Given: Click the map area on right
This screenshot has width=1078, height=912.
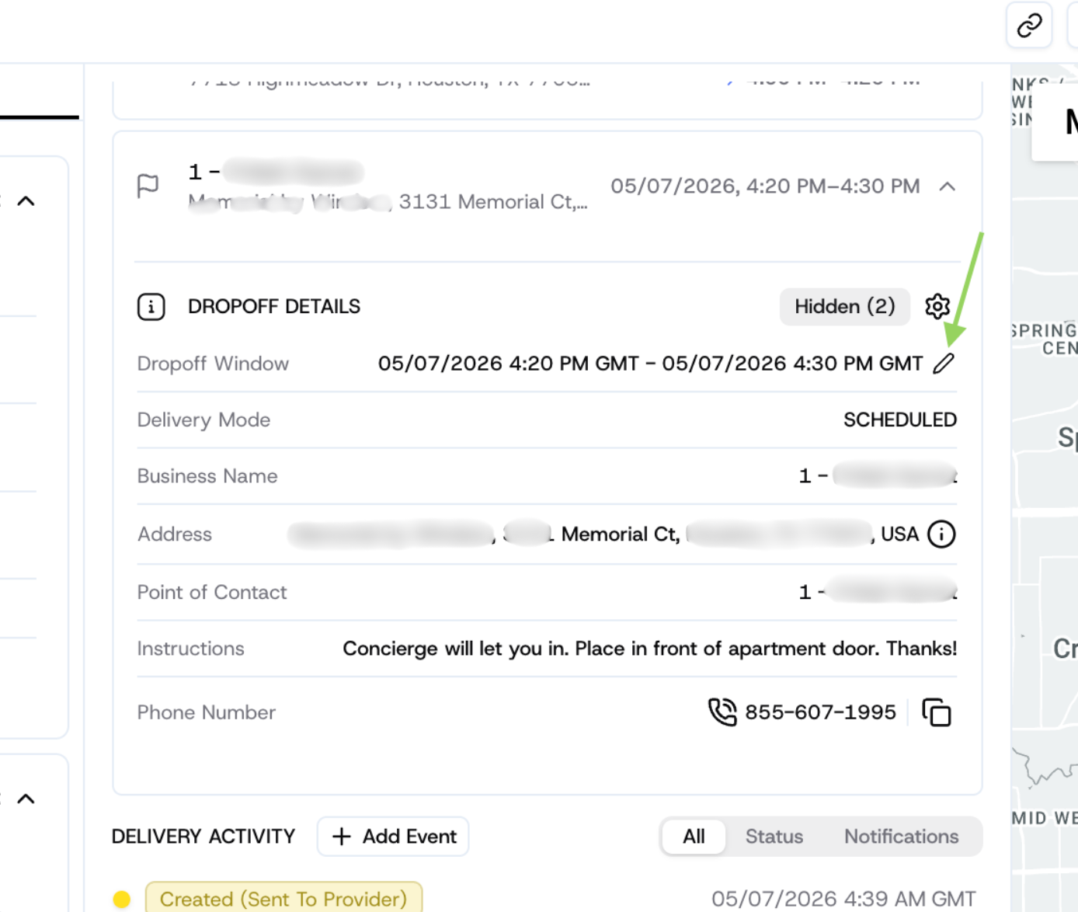Looking at the screenshot, I should point(1045,497).
